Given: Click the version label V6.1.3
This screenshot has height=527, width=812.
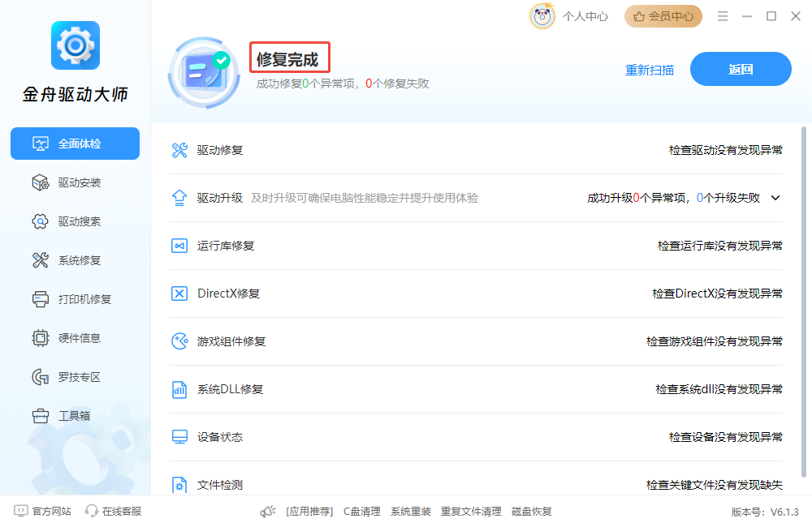Looking at the screenshot, I should point(765,512).
